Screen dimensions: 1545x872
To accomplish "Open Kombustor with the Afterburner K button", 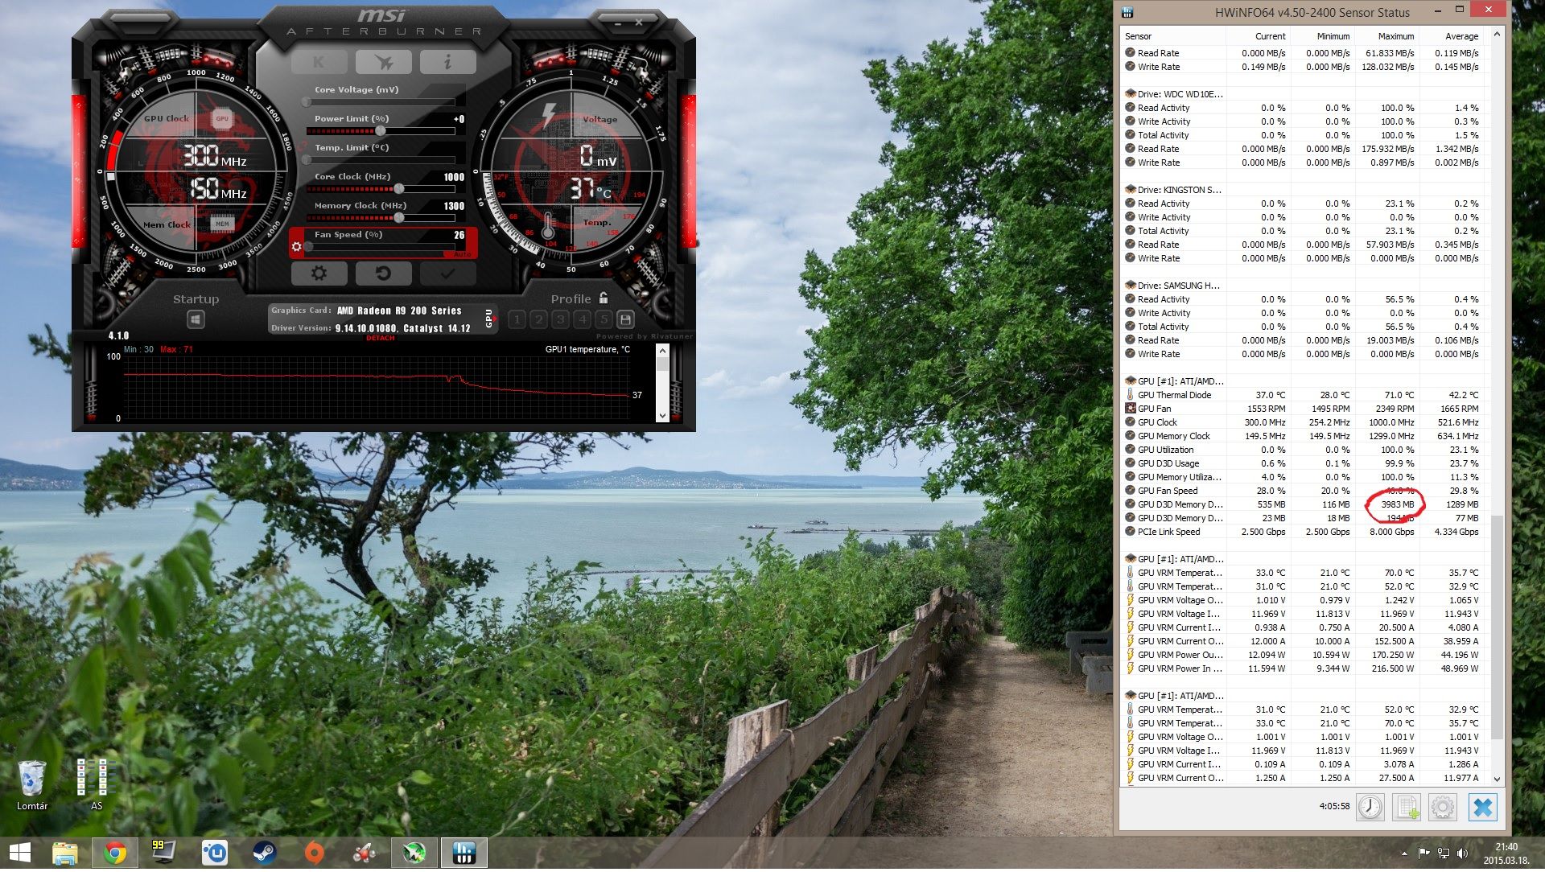I will (x=319, y=62).
